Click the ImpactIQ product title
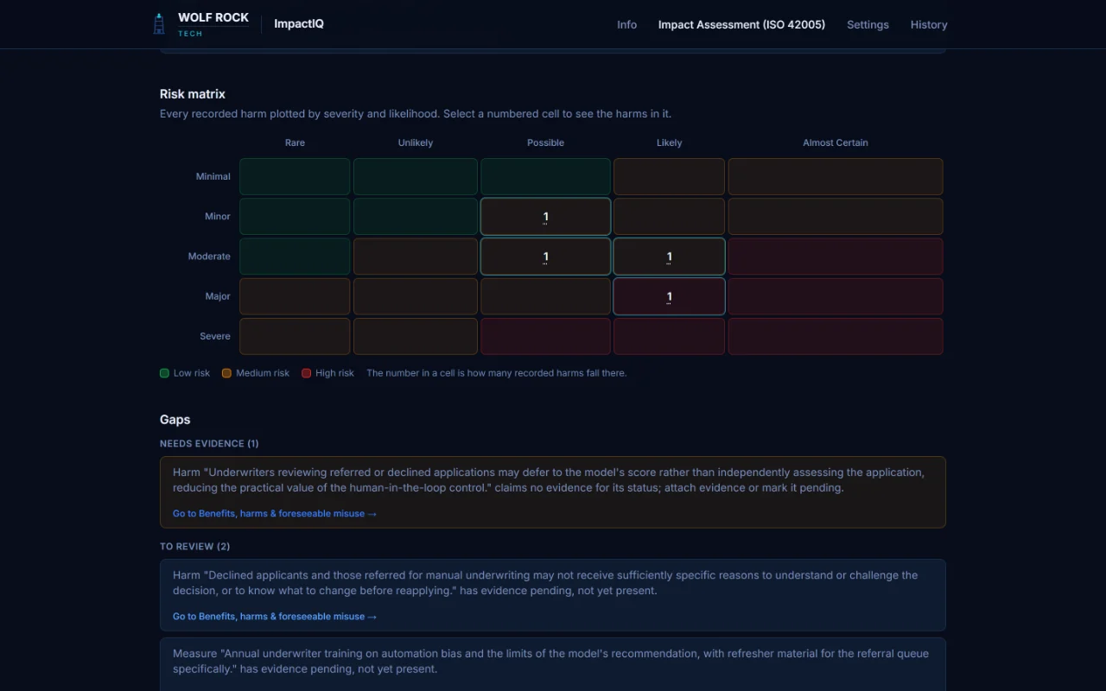The width and height of the screenshot is (1106, 691). 299,24
